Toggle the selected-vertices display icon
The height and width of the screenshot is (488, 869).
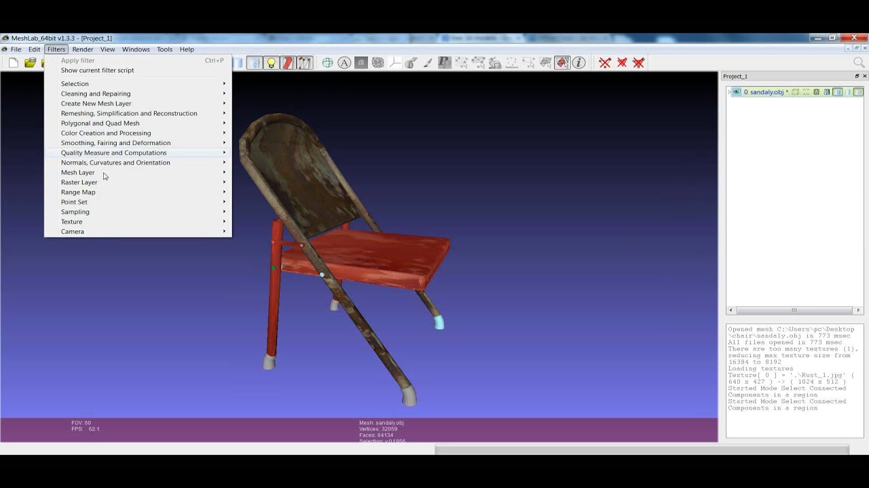(x=304, y=62)
